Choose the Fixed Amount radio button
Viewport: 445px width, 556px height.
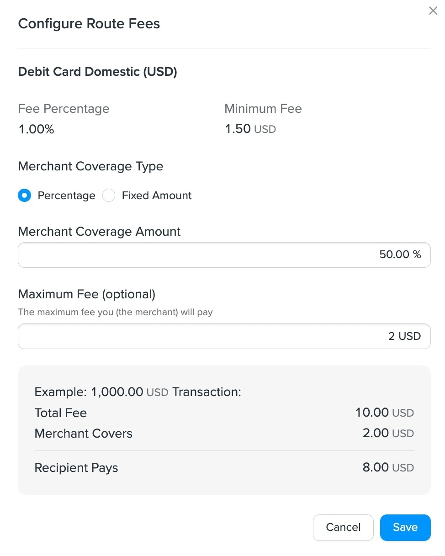pos(109,196)
